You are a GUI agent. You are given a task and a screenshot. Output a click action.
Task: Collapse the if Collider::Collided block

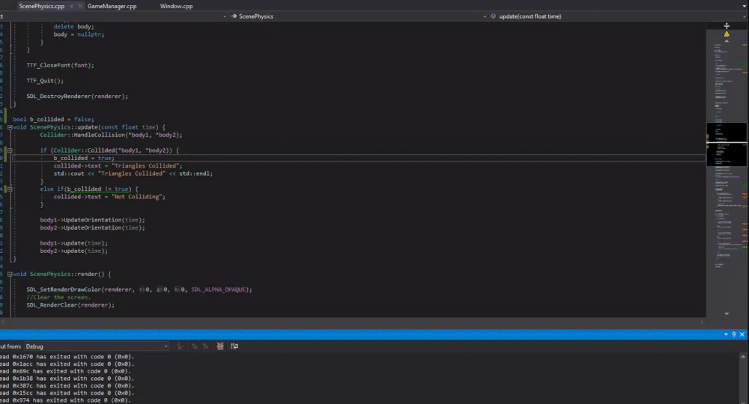(x=9, y=150)
